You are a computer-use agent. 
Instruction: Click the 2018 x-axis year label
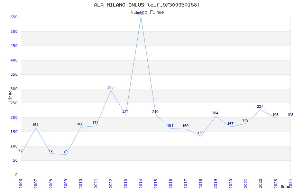201,184
